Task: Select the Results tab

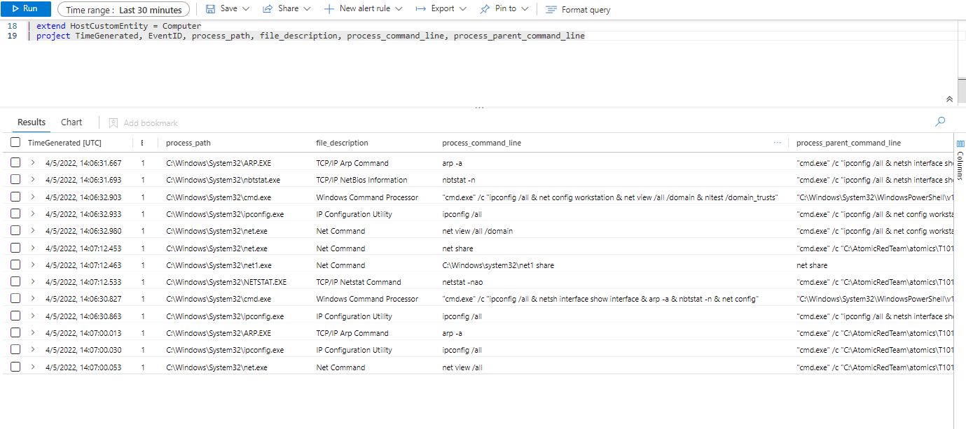Action: [x=32, y=122]
